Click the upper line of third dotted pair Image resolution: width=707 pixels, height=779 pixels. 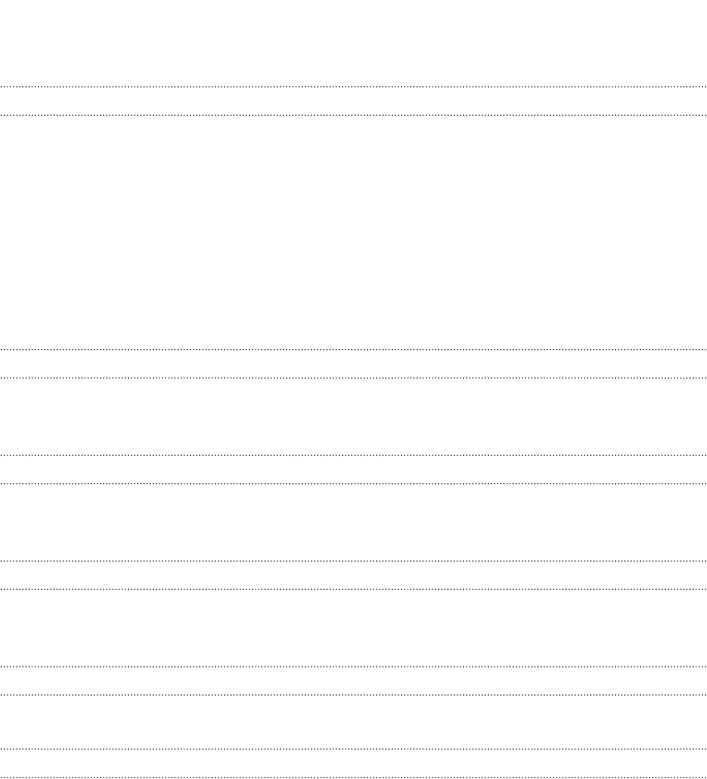click(x=353, y=455)
